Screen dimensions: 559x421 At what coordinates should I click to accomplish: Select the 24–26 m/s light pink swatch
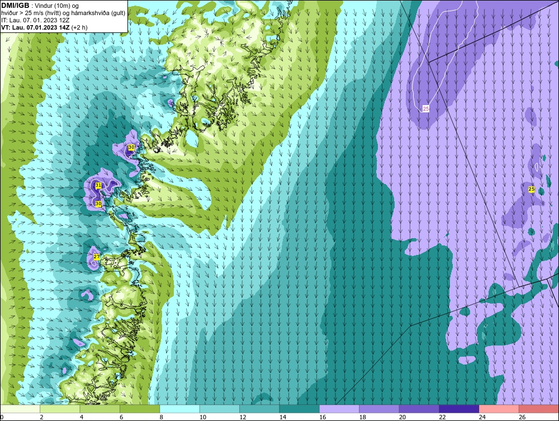499,409
